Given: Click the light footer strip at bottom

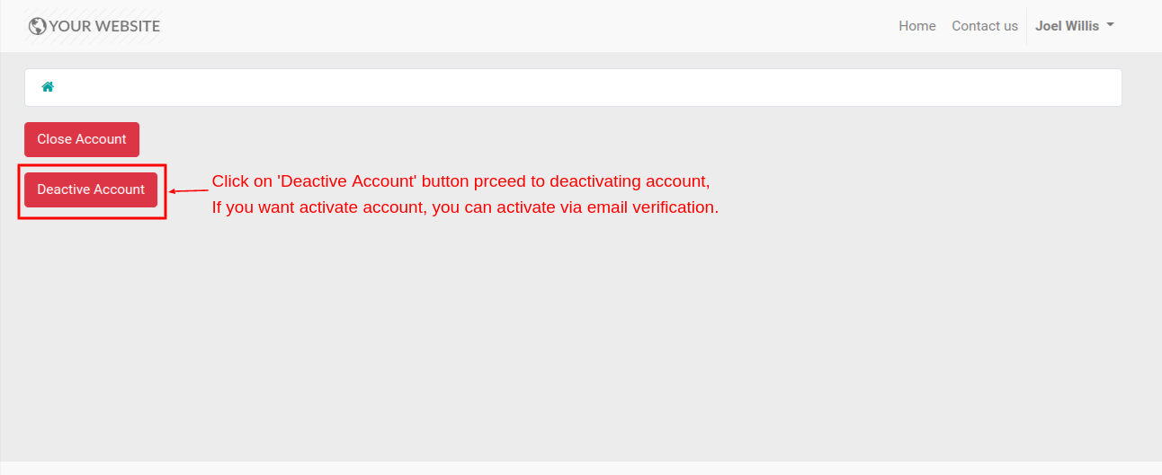Looking at the screenshot, I should coord(581,469).
